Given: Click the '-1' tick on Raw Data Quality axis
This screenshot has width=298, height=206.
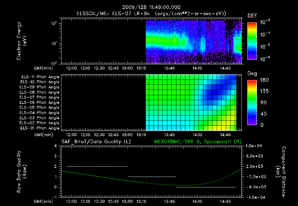Looking at the screenshot, I should [x=54, y=197].
